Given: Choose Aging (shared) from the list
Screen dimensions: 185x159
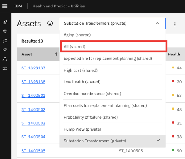Looking at the screenshot, I should [113, 35].
